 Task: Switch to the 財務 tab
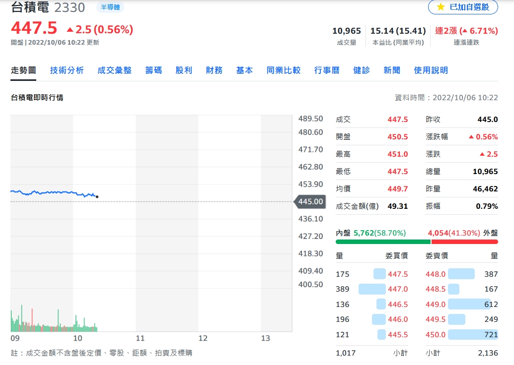pyautogui.click(x=214, y=70)
